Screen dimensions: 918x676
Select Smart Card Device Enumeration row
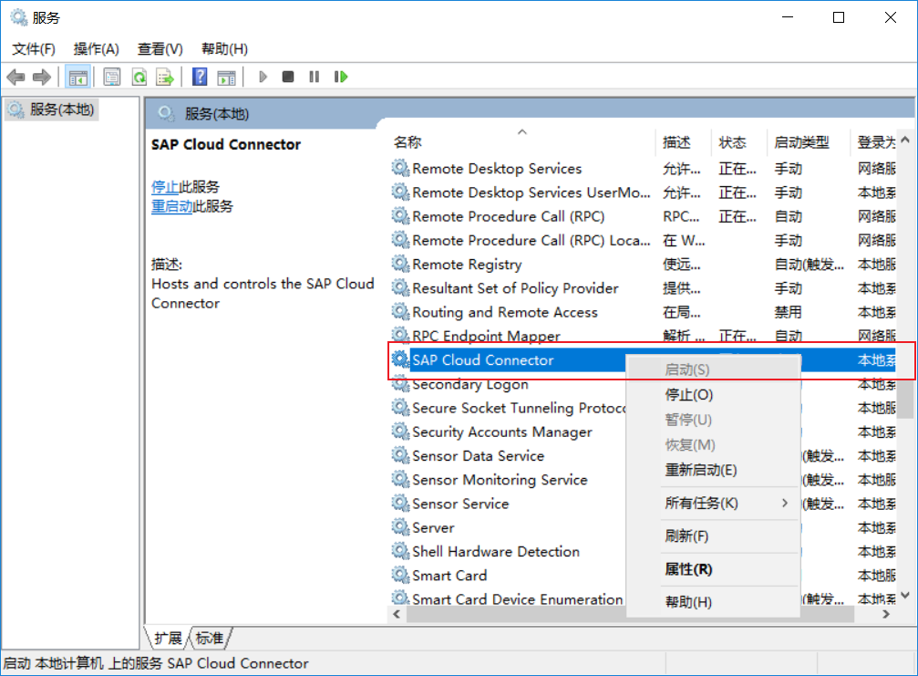click(x=508, y=598)
